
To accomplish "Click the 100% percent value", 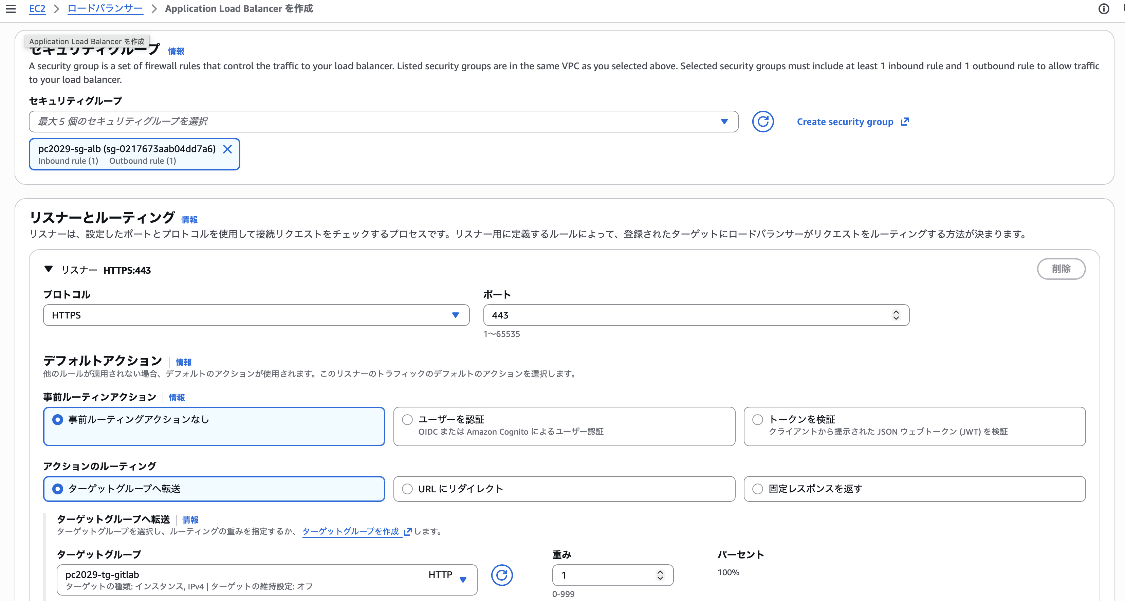I will click(x=729, y=572).
